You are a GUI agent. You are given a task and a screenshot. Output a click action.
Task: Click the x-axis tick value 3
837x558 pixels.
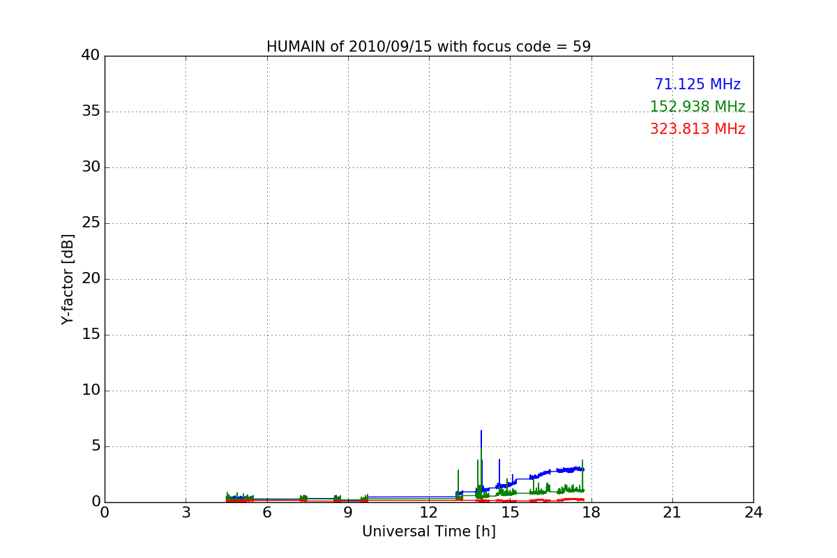point(186,513)
